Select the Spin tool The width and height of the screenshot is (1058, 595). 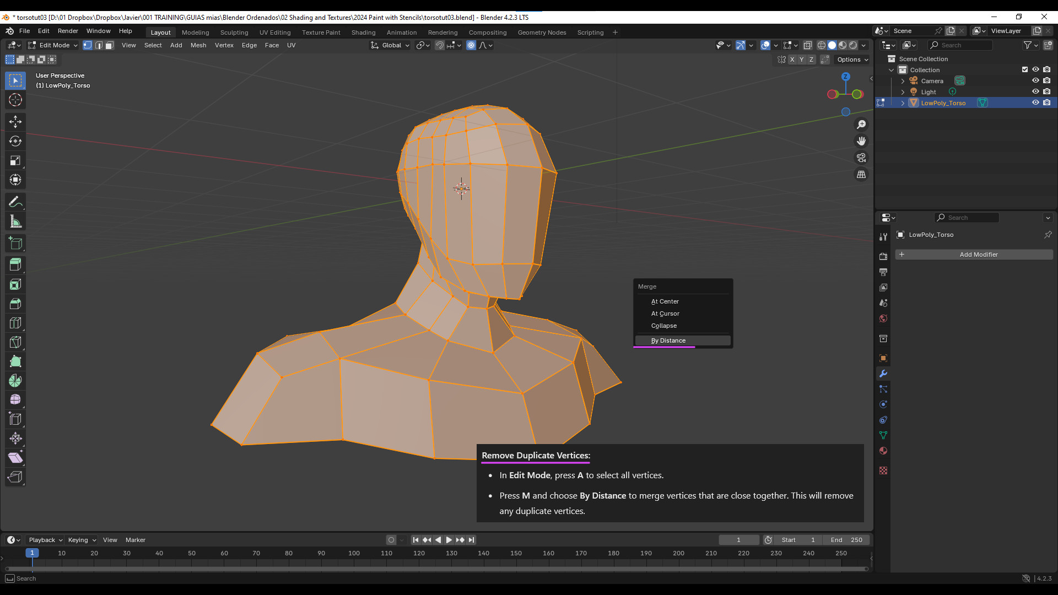[x=15, y=381]
